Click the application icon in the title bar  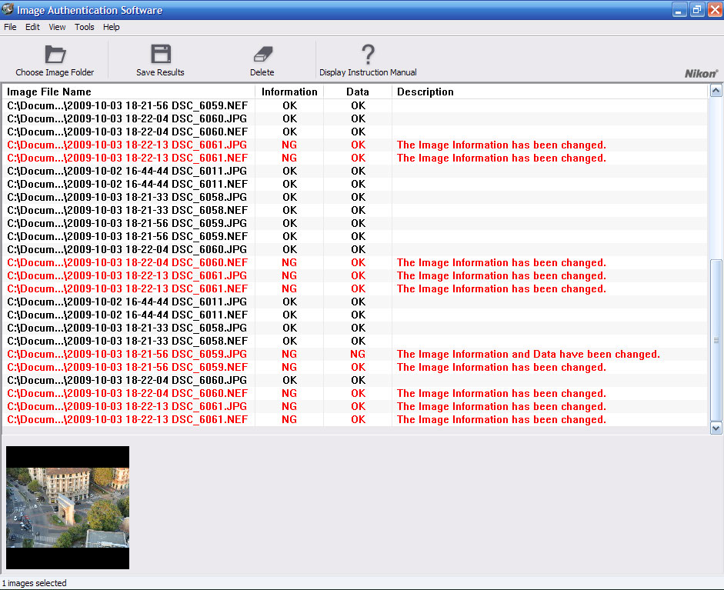8,9
